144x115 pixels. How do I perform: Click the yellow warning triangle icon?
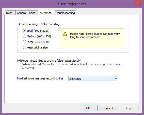point(65,34)
